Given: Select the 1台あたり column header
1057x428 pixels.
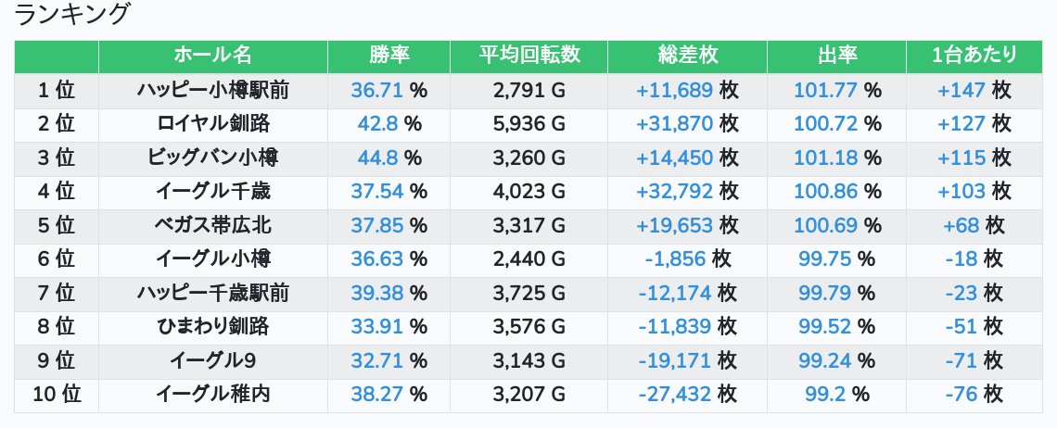Looking at the screenshot, I should (974, 56).
